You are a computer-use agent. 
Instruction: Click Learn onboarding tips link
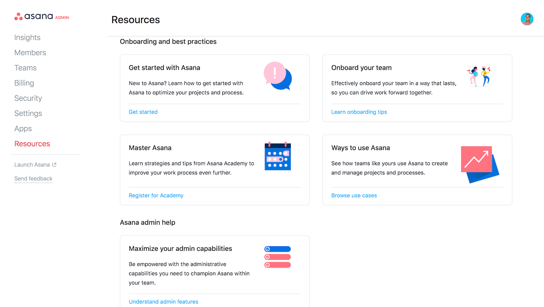tap(359, 112)
